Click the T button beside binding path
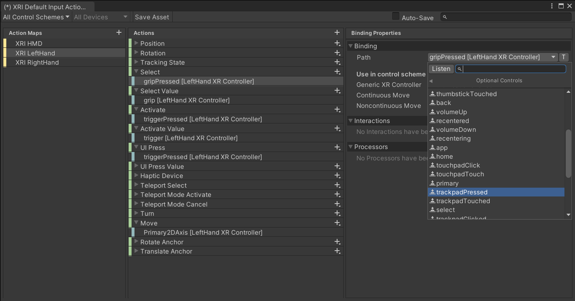Viewport: 575px width, 301px height. [564, 58]
